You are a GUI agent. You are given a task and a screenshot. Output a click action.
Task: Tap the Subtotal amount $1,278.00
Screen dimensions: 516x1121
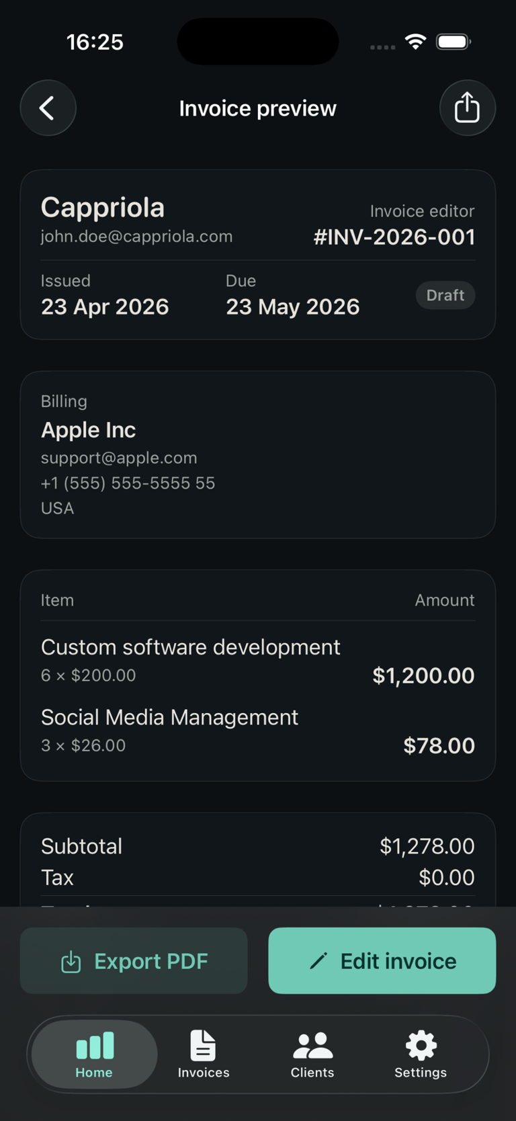tap(427, 846)
